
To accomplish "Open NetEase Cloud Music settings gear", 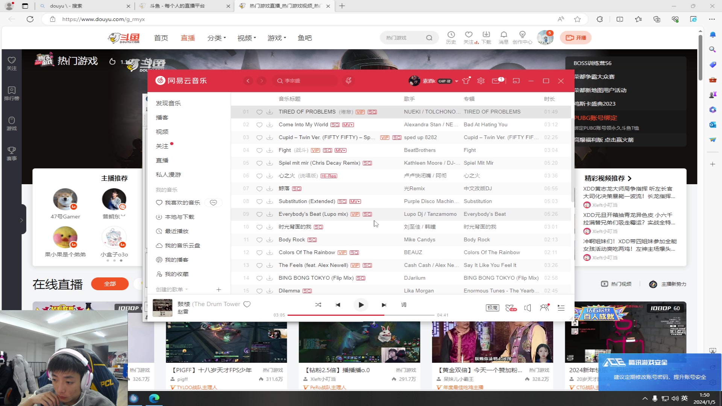I will point(481,81).
